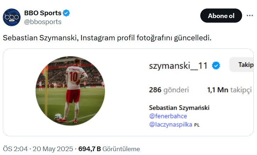Click the verified badge next to szymanski__11
Screen dimensions: 257x155
tap(216, 65)
